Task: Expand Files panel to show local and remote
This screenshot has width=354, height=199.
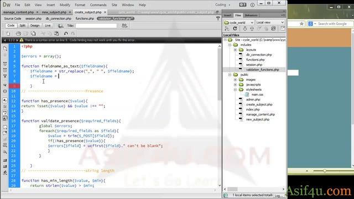Action: point(283,28)
